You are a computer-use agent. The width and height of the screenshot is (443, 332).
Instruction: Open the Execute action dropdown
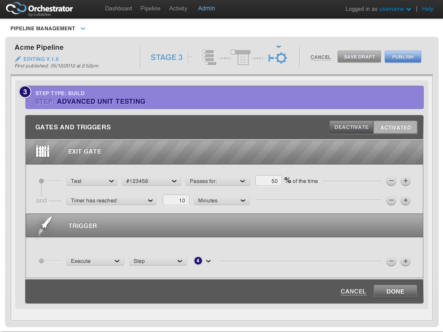click(x=95, y=261)
